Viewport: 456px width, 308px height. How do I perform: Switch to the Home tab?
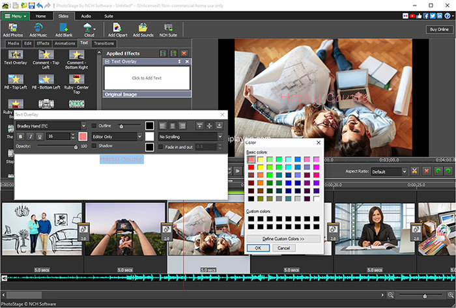[40, 16]
